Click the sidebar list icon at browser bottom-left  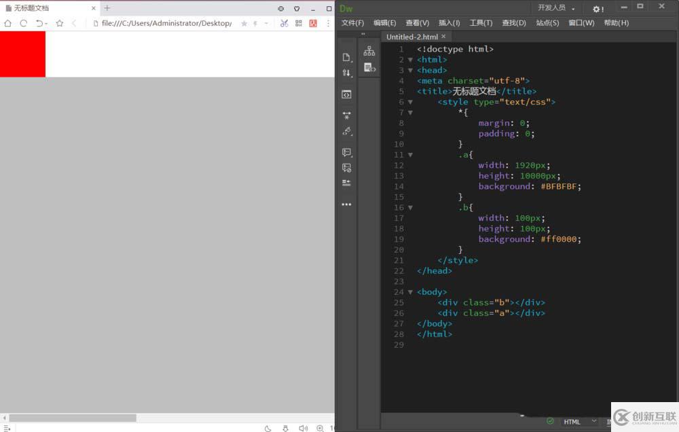point(7,429)
